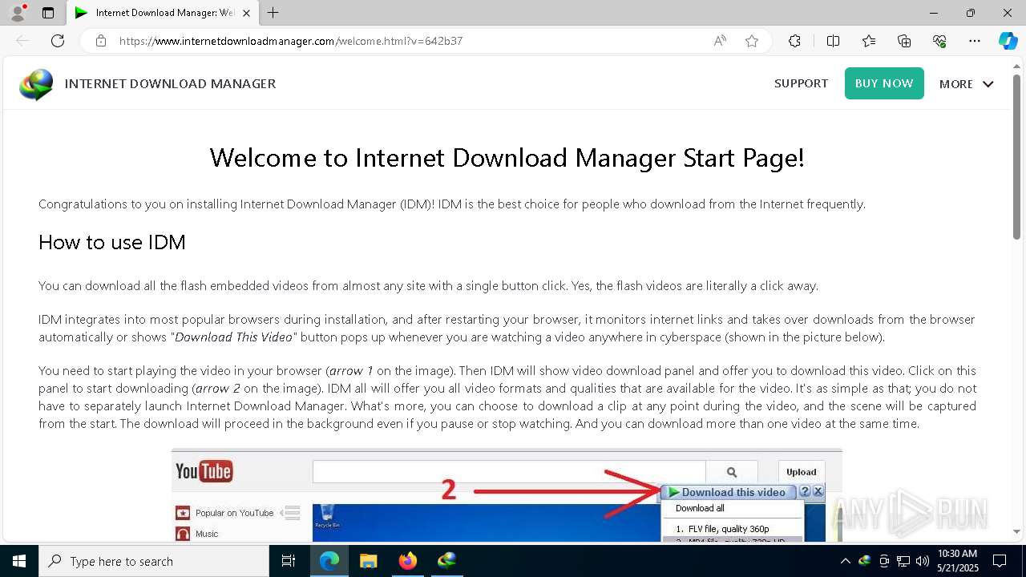
Task: Open the Favorites list icon
Action: point(869,41)
